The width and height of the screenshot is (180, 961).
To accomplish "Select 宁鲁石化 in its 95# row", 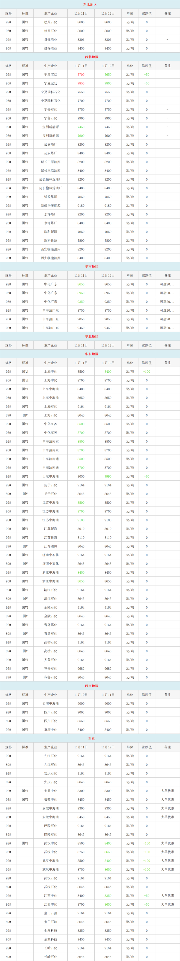I will 51,118.
